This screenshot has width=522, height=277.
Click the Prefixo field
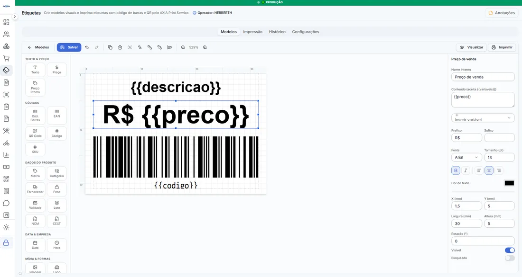(x=466, y=137)
